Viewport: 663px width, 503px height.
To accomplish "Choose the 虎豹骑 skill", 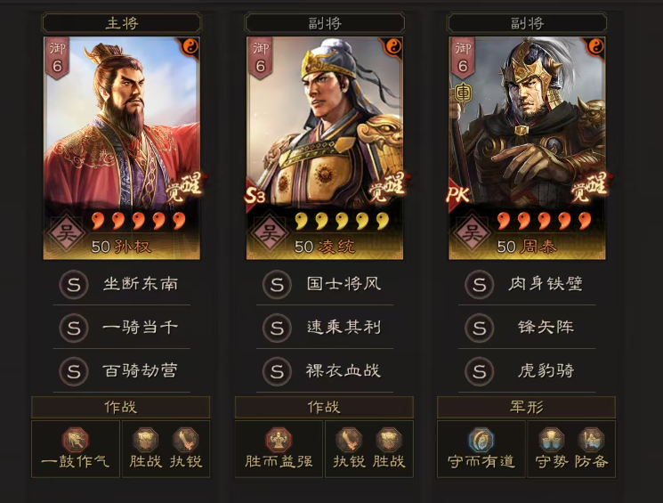I will tap(527, 371).
